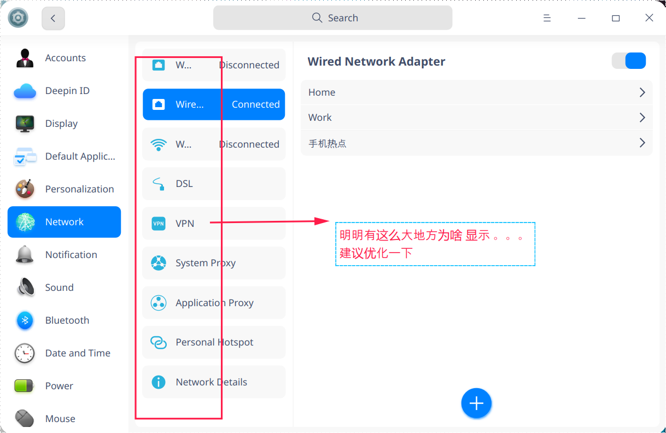Open the Personal Hotspot page
This screenshot has height=433, width=666.
(x=214, y=342)
